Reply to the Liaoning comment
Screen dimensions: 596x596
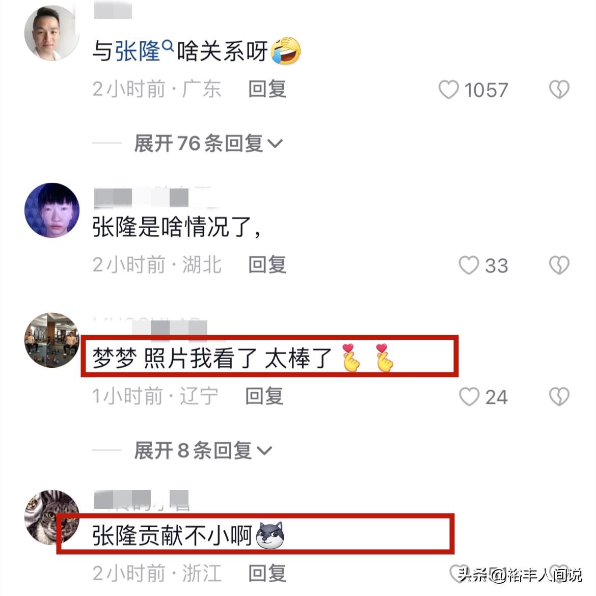coord(264,396)
